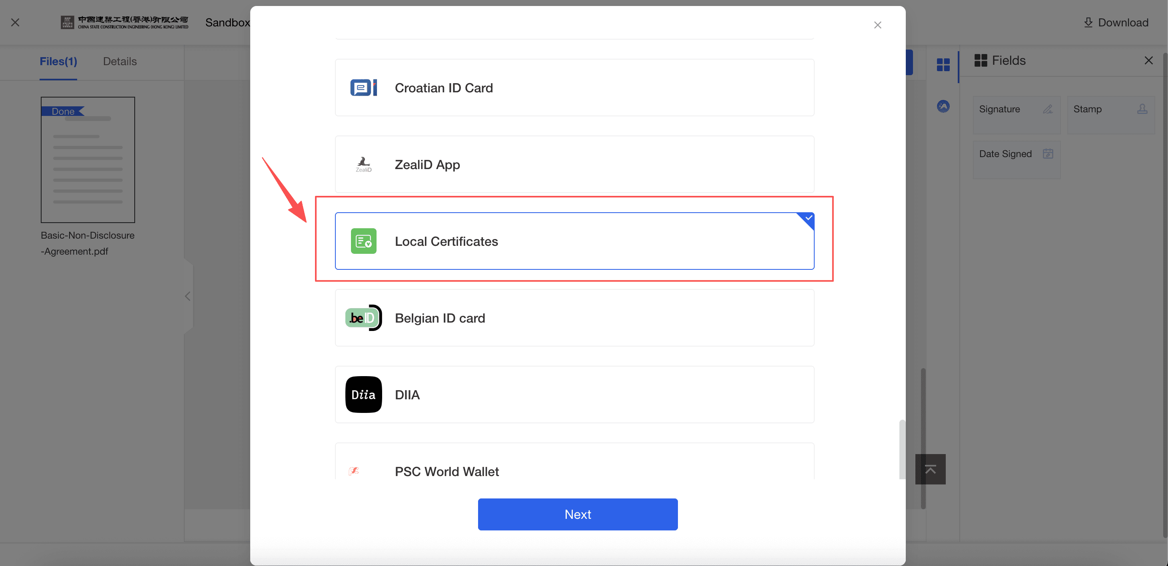Choose DIIA as signing method
The image size is (1168, 566).
(x=574, y=395)
